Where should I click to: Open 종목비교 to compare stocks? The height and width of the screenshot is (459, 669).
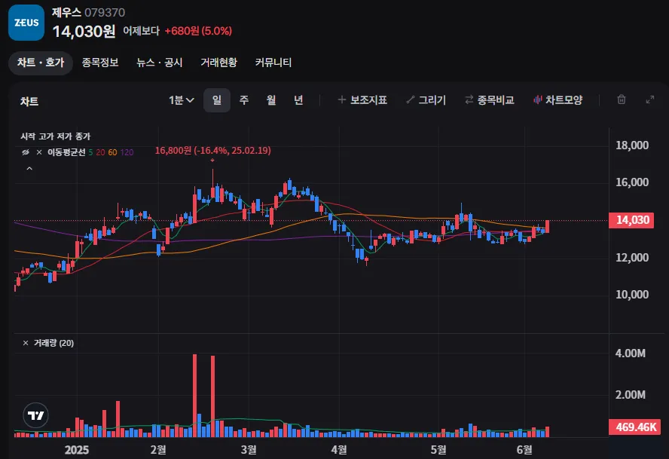coord(490,100)
